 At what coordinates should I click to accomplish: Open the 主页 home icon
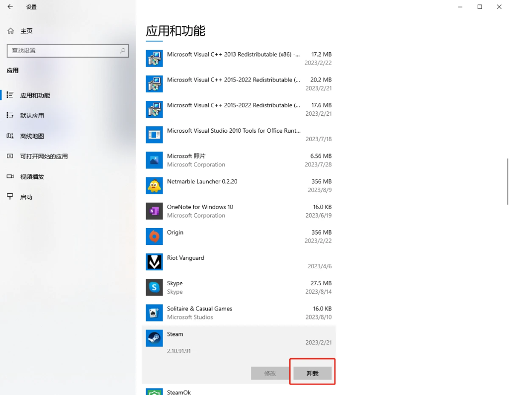[11, 31]
